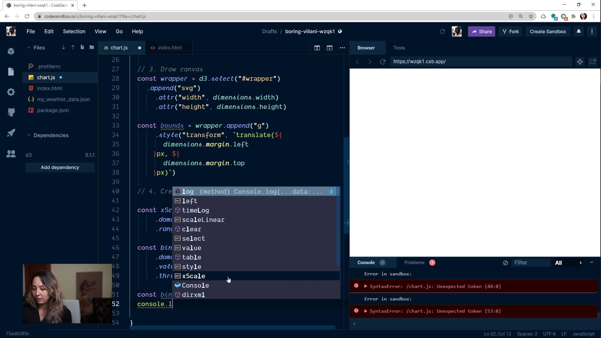Switch to the Console tab
The width and height of the screenshot is (601, 338).
tap(366, 263)
